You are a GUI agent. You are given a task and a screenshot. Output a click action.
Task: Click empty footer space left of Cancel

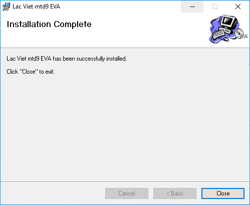pos(53,193)
